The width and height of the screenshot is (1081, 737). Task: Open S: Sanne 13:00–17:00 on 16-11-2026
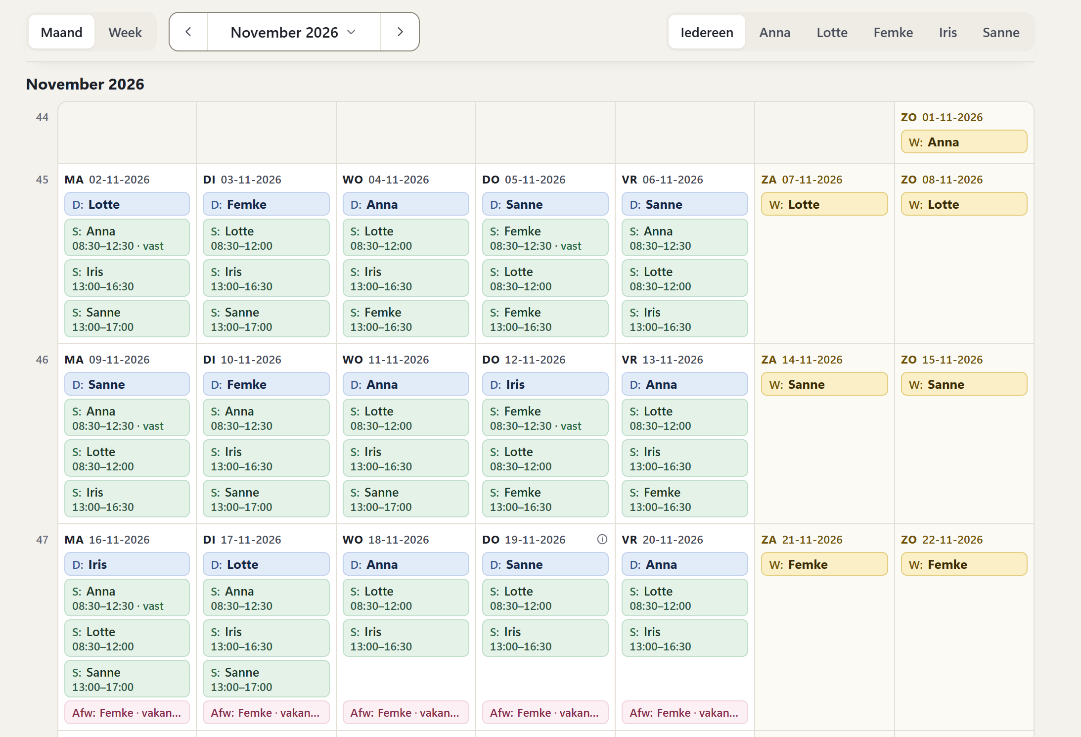tap(127, 679)
